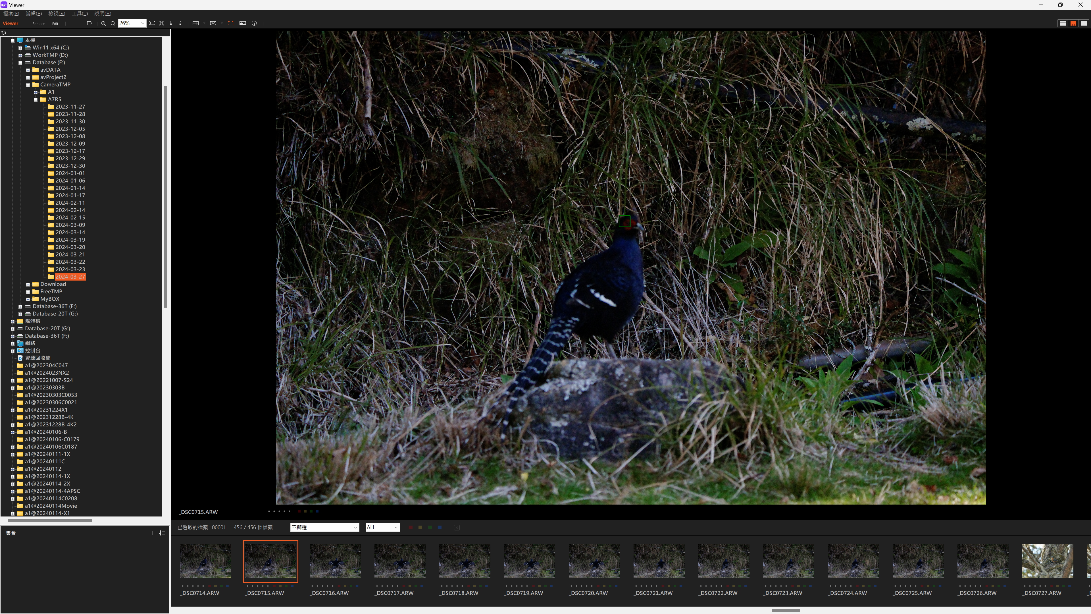1091x614 pixels.
Task: Clear filter with the X icon
Action: [x=457, y=528]
